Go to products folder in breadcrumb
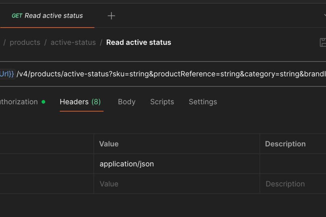This screenshot has height=217, width=326. pos(25,42)
